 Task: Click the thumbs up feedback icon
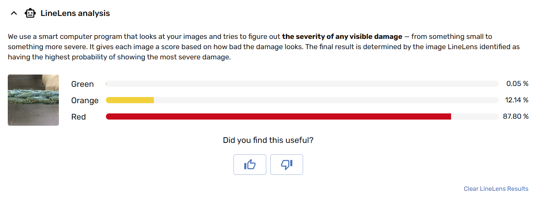click(249, 165)
